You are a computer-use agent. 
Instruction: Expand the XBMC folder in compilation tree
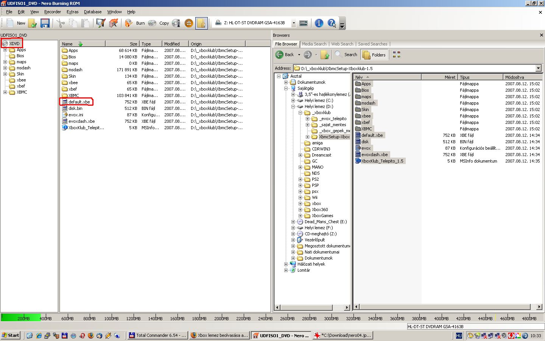(5, 92)
